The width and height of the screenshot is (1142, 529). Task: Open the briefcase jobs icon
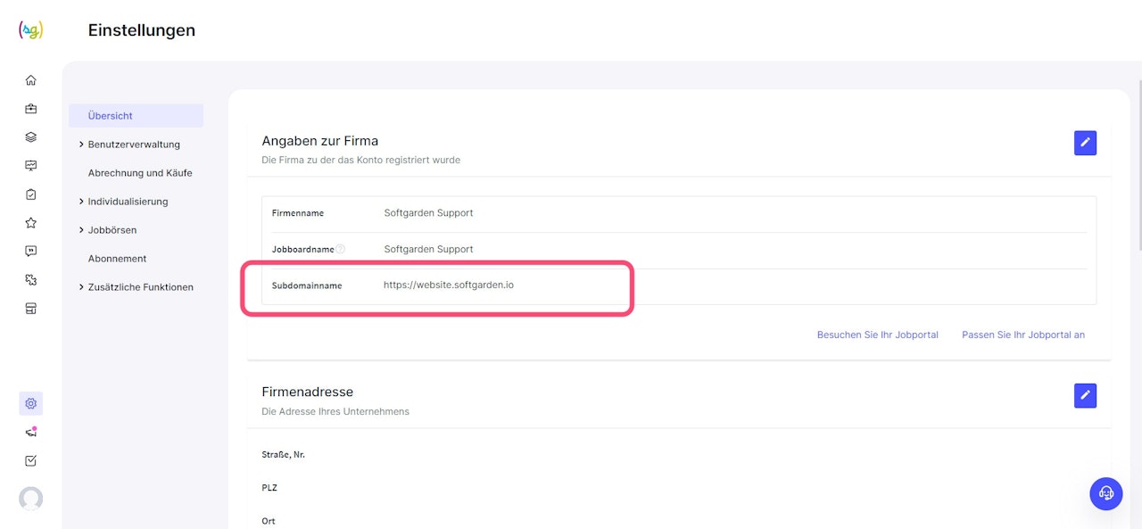tap(31, 109)
